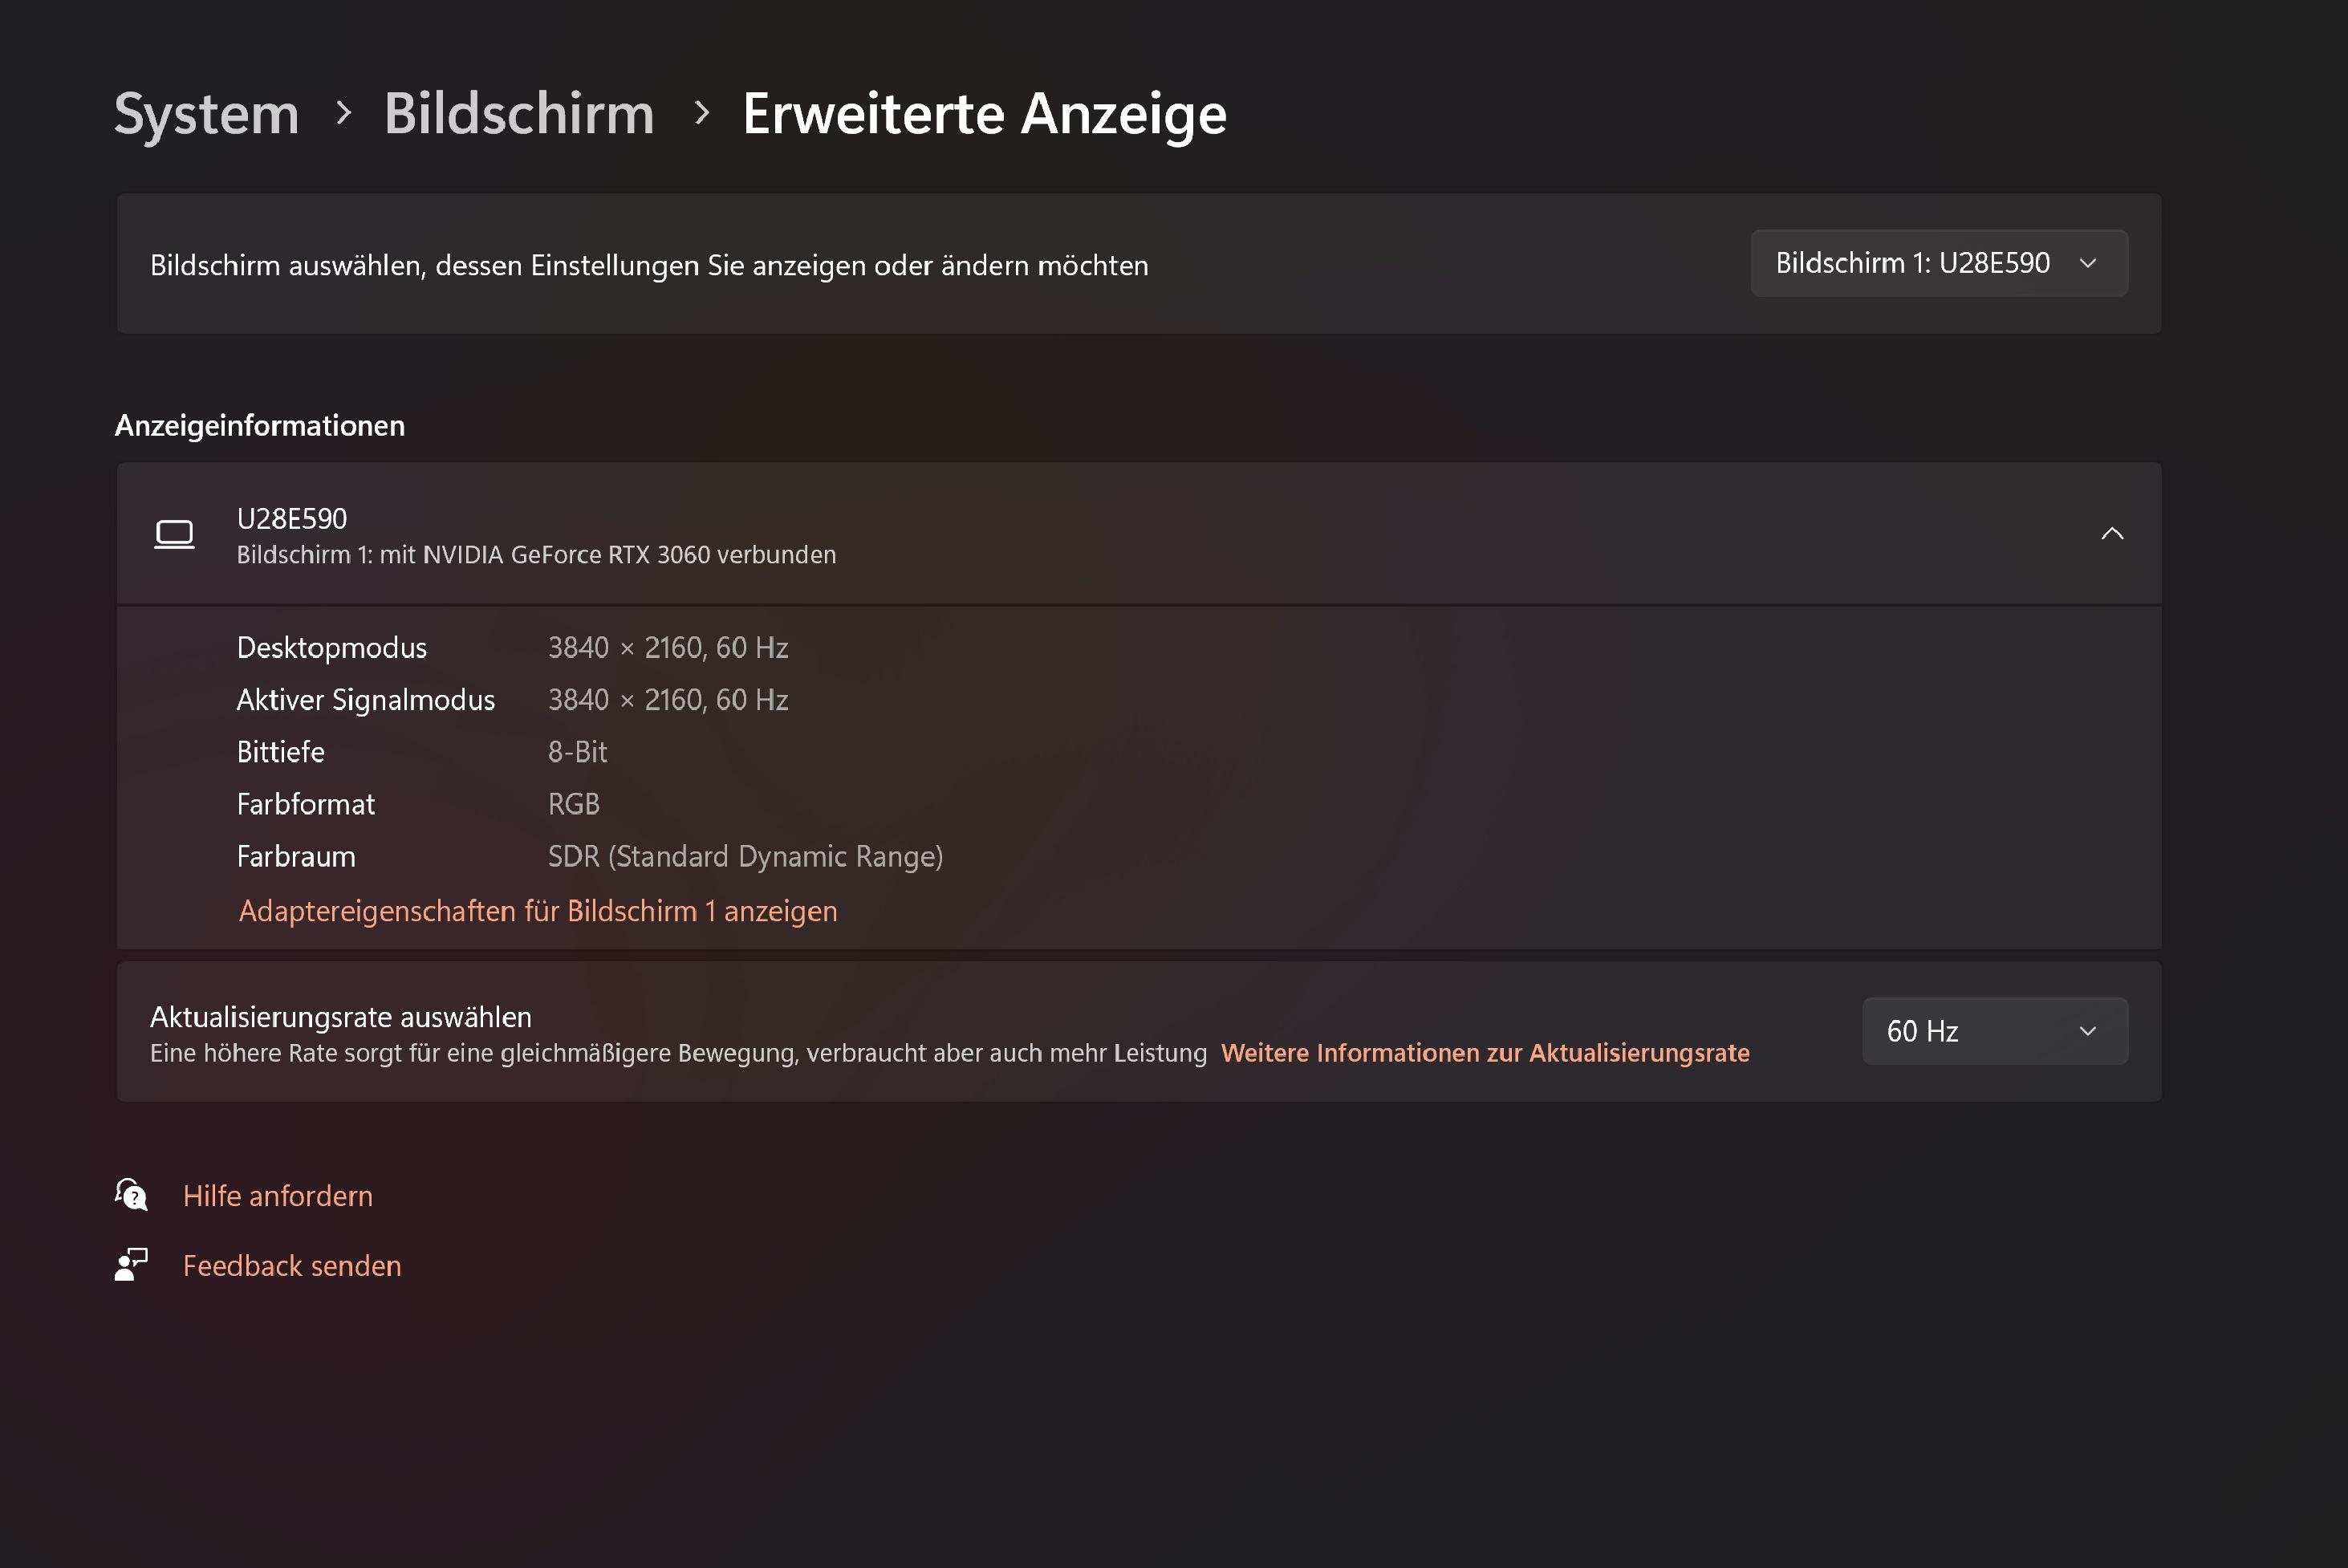Viewport: 2348px width, 1568px height.
Task: Collapse the U28E590 display information section
Action: [x=2111, y=534]
